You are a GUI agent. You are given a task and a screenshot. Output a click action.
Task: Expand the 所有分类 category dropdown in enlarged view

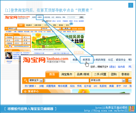[x=123, y=80]
